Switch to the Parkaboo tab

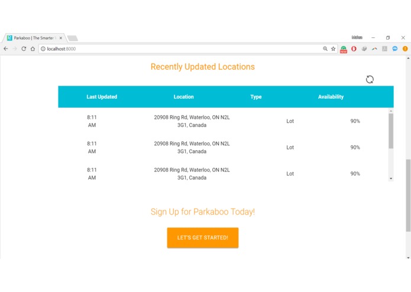pyautogui.click(x=34, y=38)
